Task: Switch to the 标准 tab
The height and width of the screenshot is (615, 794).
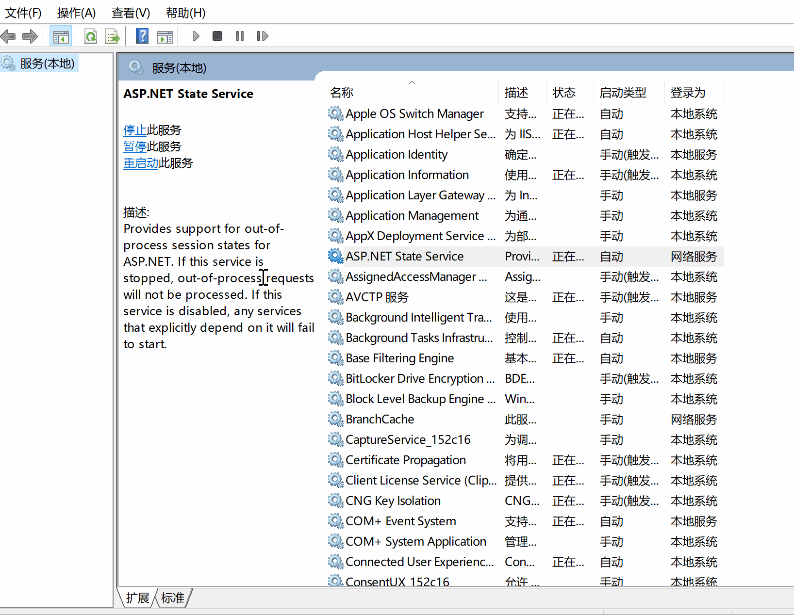Action: coord(173,598)
